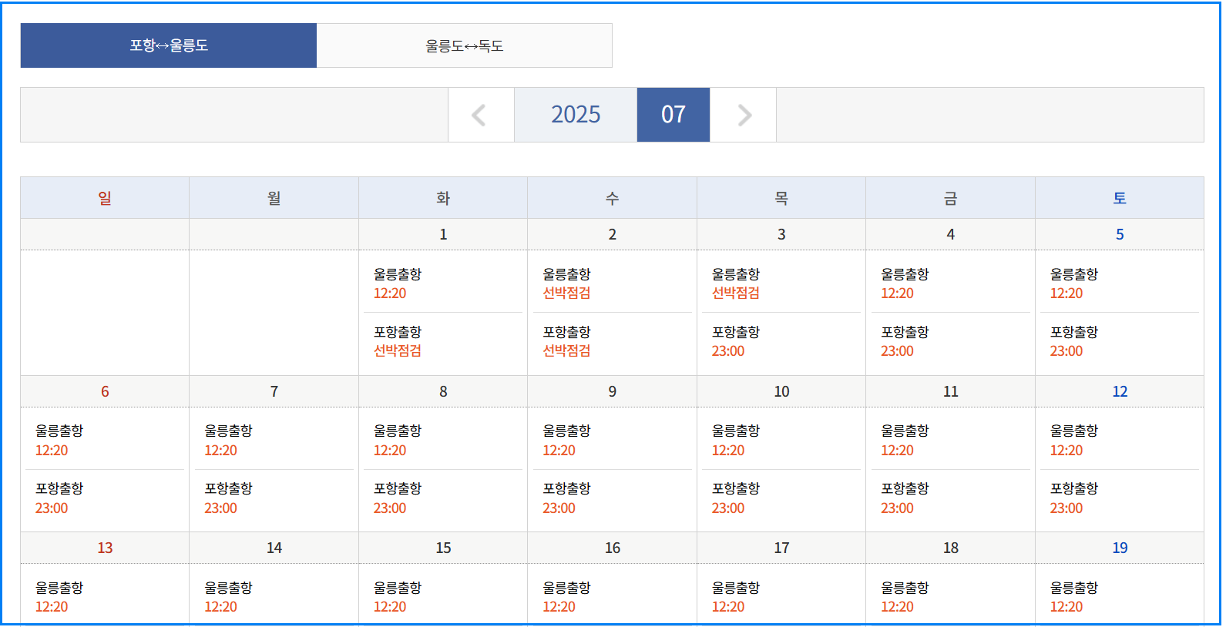Image resolution: width=1226 pixels, height=627 pixels.
Task: Select date 8 in the calendar
Action: click(443, 391)
